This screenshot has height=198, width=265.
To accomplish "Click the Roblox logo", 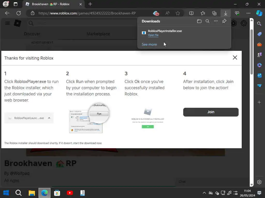I will point(17,23).
